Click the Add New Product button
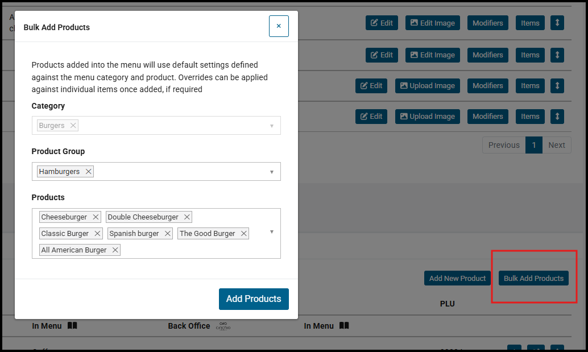 pyautogui.click(x=457, y=278)
